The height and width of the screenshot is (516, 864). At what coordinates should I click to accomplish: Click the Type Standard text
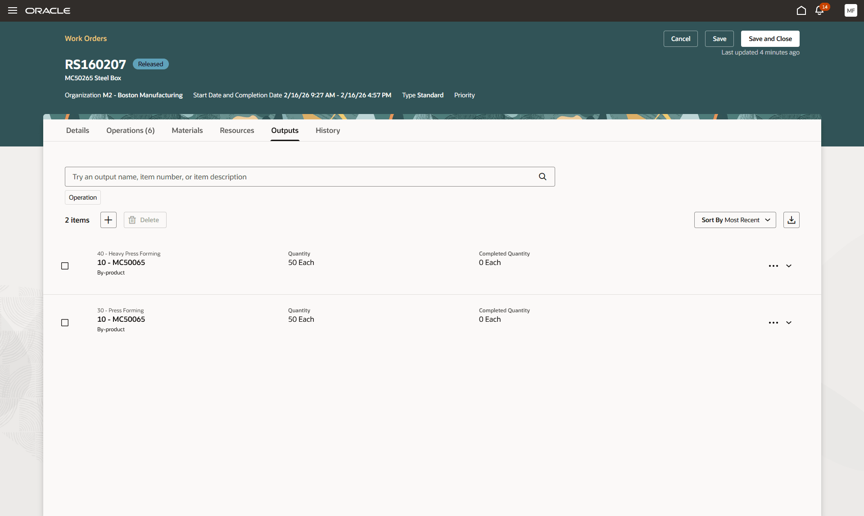tap(423, 95)
